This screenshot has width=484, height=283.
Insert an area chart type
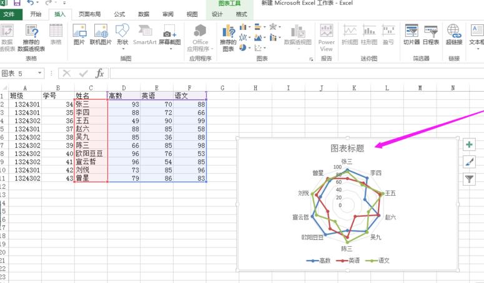pos(259,37)
